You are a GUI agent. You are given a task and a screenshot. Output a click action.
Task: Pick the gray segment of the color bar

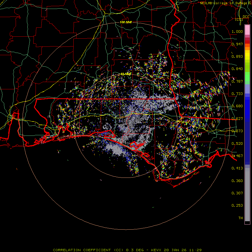coord(247,195)
